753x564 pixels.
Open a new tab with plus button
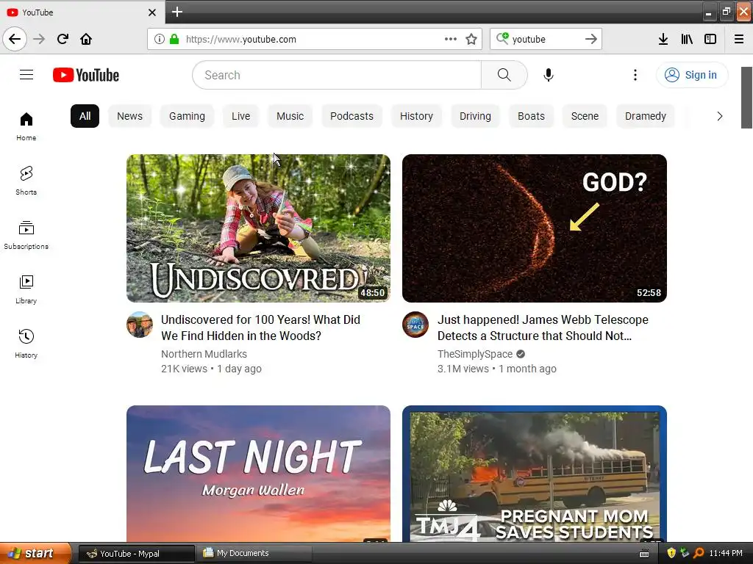[176, 12]
